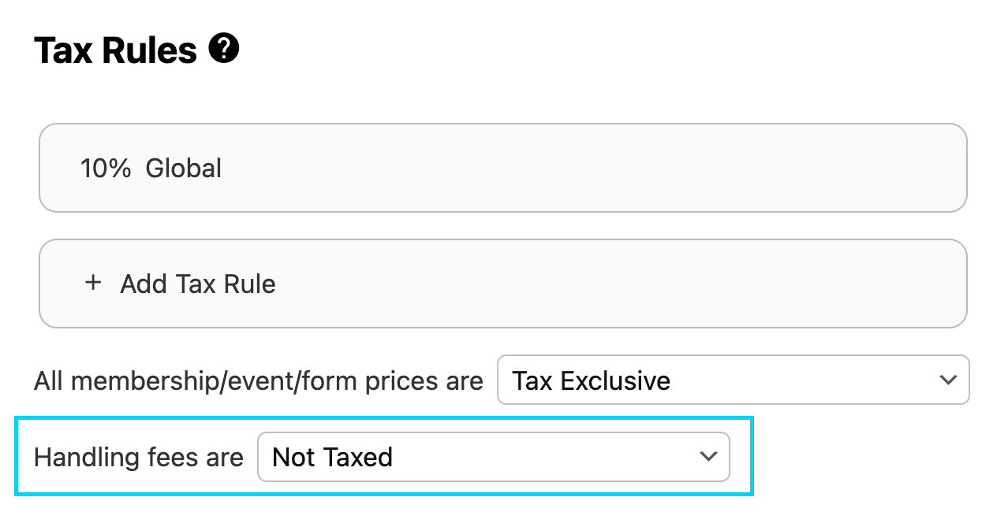The width and height of the screenshot is (1008, 523).
Task: Click the "Handling fees are" label
Action: click(x=139, y=457)
